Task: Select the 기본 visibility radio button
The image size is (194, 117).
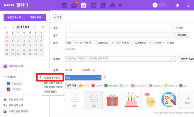Action: pos(66,70)
